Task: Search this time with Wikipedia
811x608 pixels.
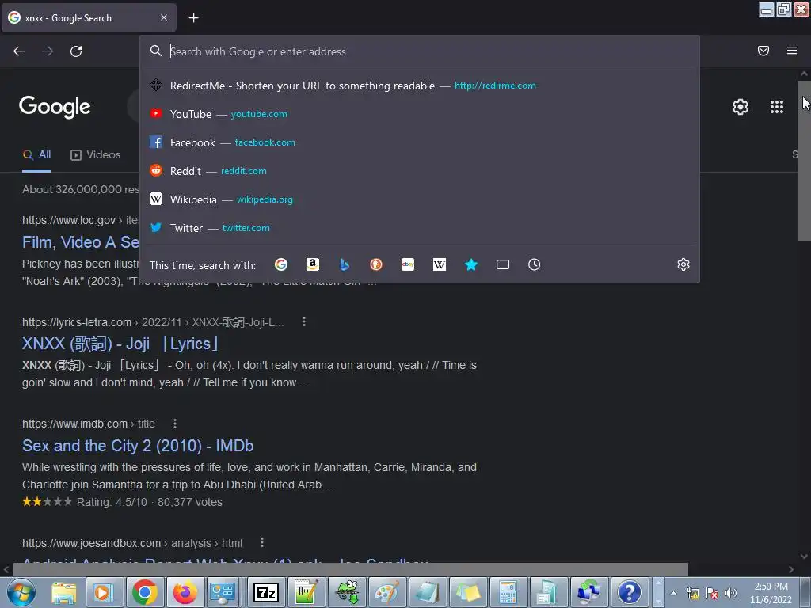Action: [439, 264]
